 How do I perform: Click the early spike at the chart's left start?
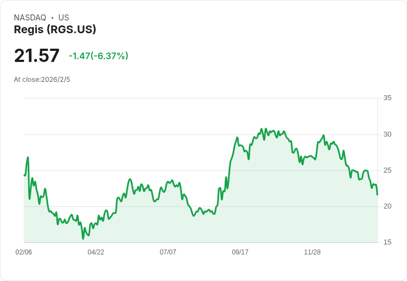tap(28, 158)
